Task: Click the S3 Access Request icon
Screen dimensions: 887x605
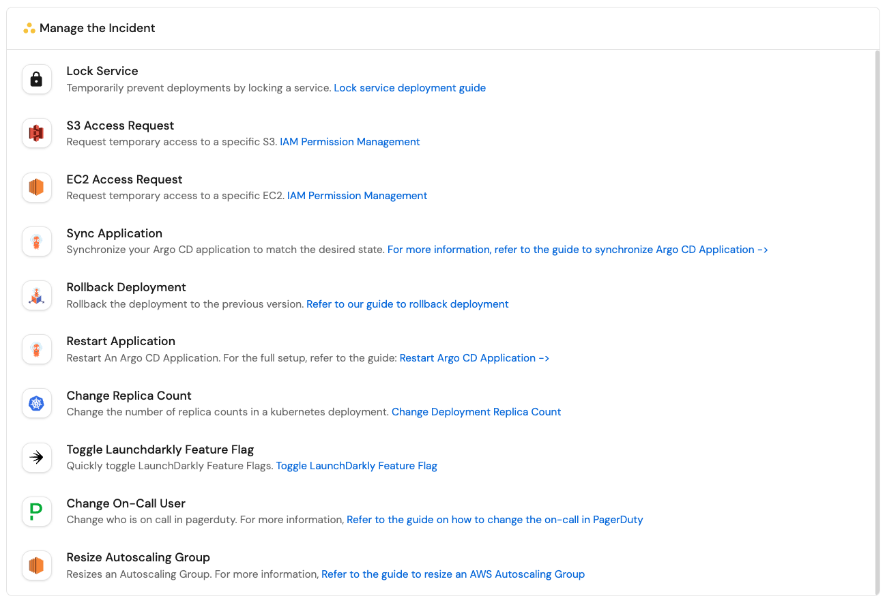Action: (x=37, y=133)
